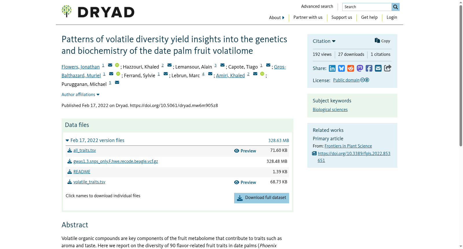Preview all_traits.tsv file
Screen dimensions: 463x249
tap(245, 151)
